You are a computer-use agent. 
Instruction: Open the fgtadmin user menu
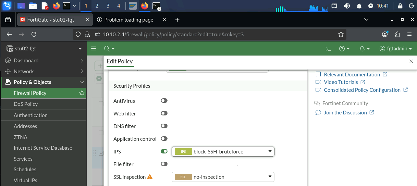pyautogui.click(x=396, y=49)
